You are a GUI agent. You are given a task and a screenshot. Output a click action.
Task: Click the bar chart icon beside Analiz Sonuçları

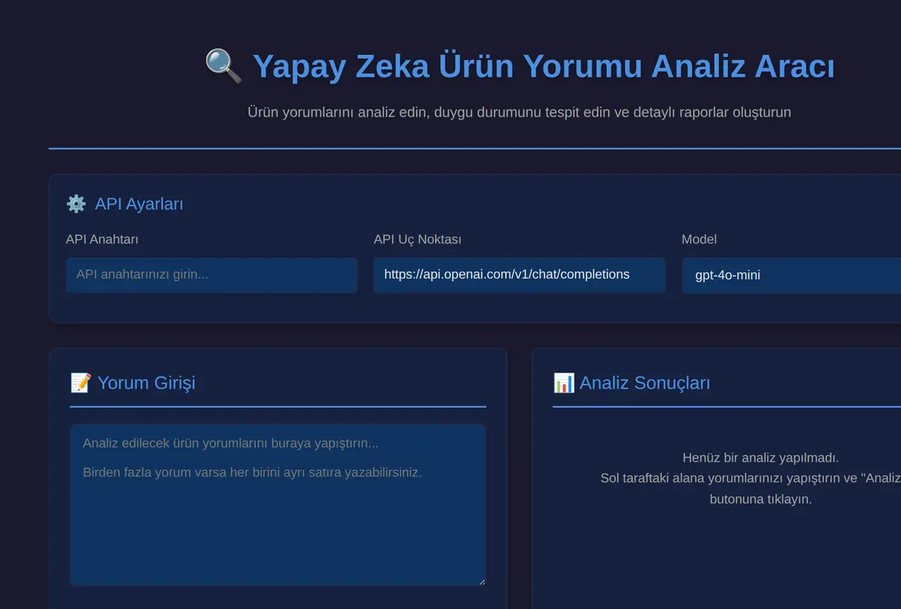pyautogui.click(x=564, y=383)
